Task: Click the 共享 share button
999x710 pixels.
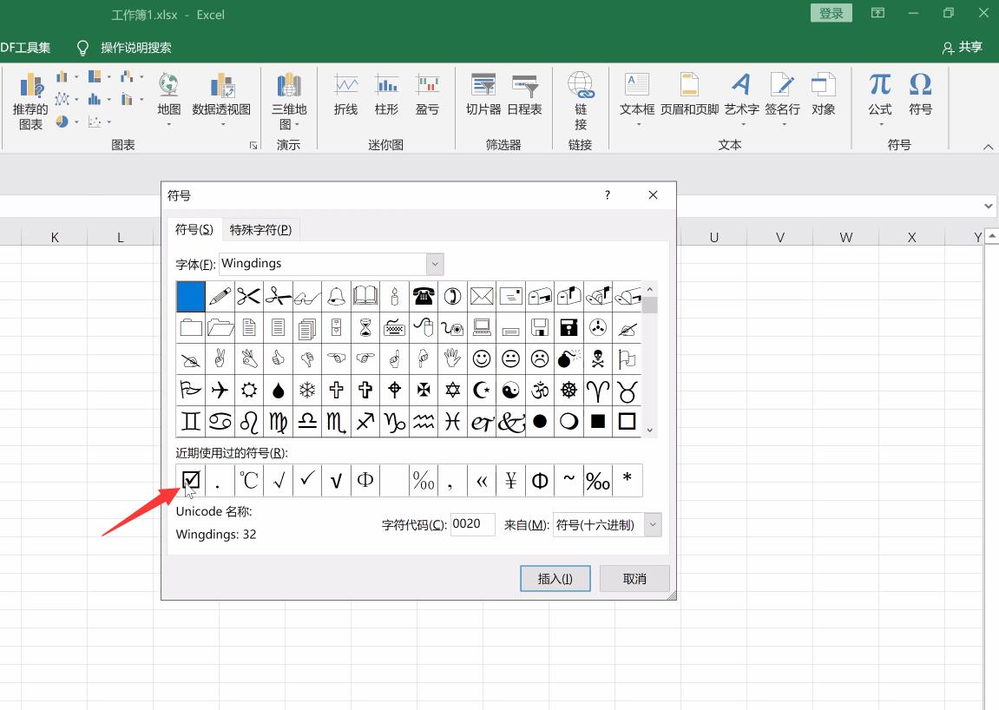Action: coord(962,48)
